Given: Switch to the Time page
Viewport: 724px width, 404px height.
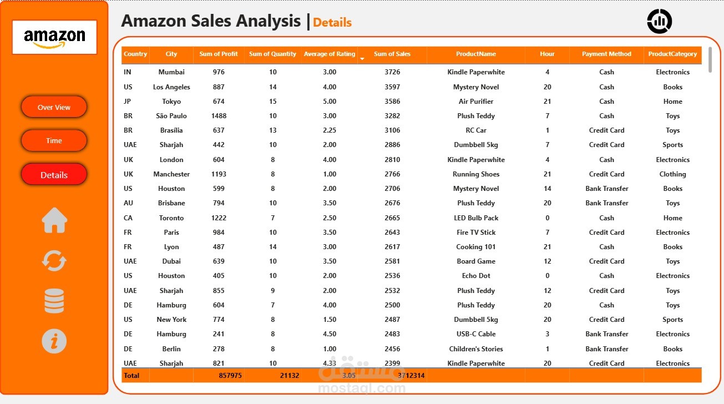Looking at the screenshot, I should [x=54, y=140].
